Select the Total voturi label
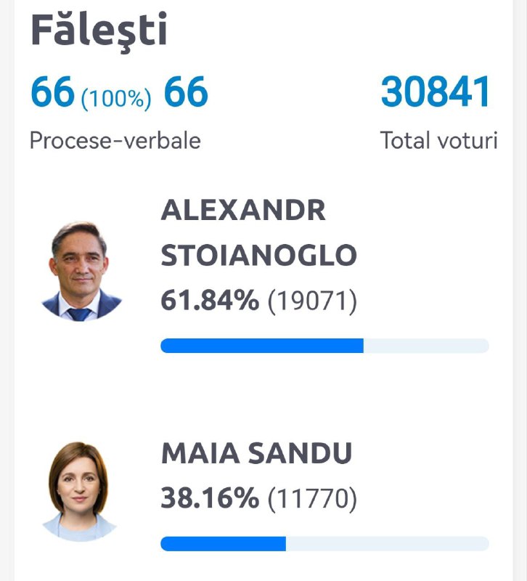The image size is (527, 581). [x=439, y=141]
